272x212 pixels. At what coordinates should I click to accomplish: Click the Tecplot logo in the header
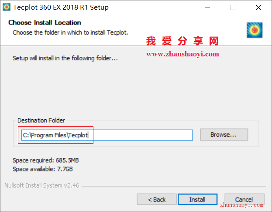[255, 30]
